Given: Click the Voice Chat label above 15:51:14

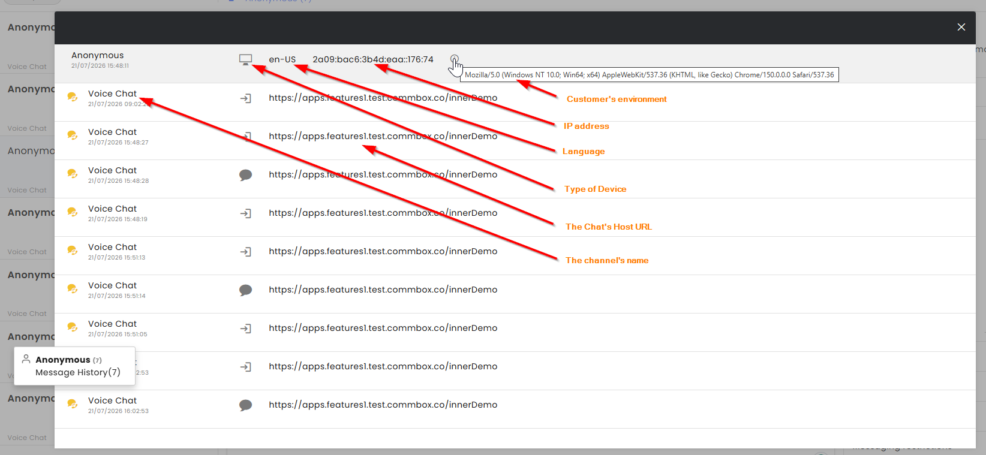Looking at the screenshot, I should coord(112,285).
